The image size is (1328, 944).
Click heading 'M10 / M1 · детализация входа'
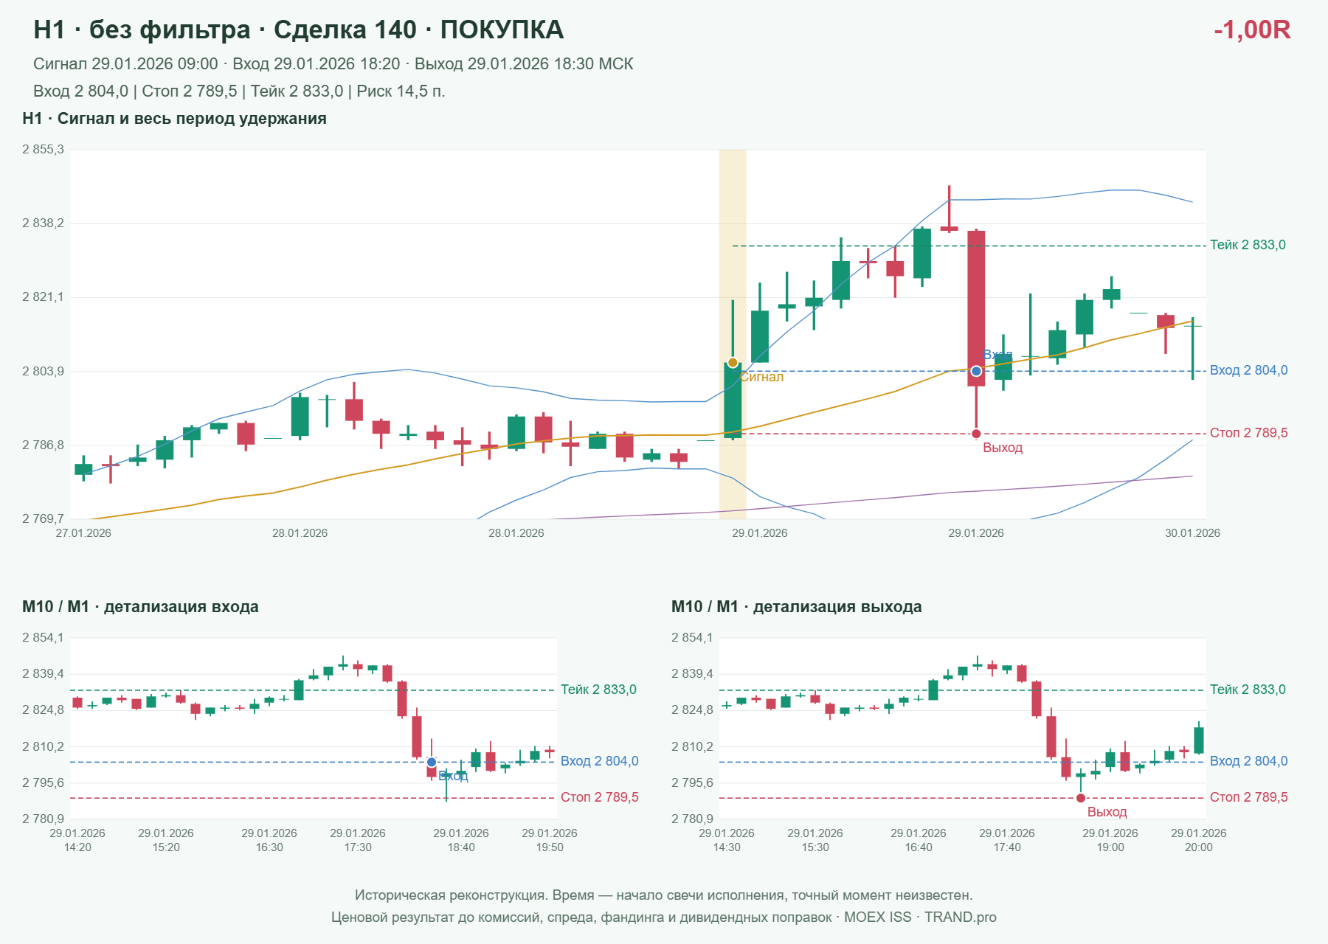pyautogui.click(x=140, y=607)
